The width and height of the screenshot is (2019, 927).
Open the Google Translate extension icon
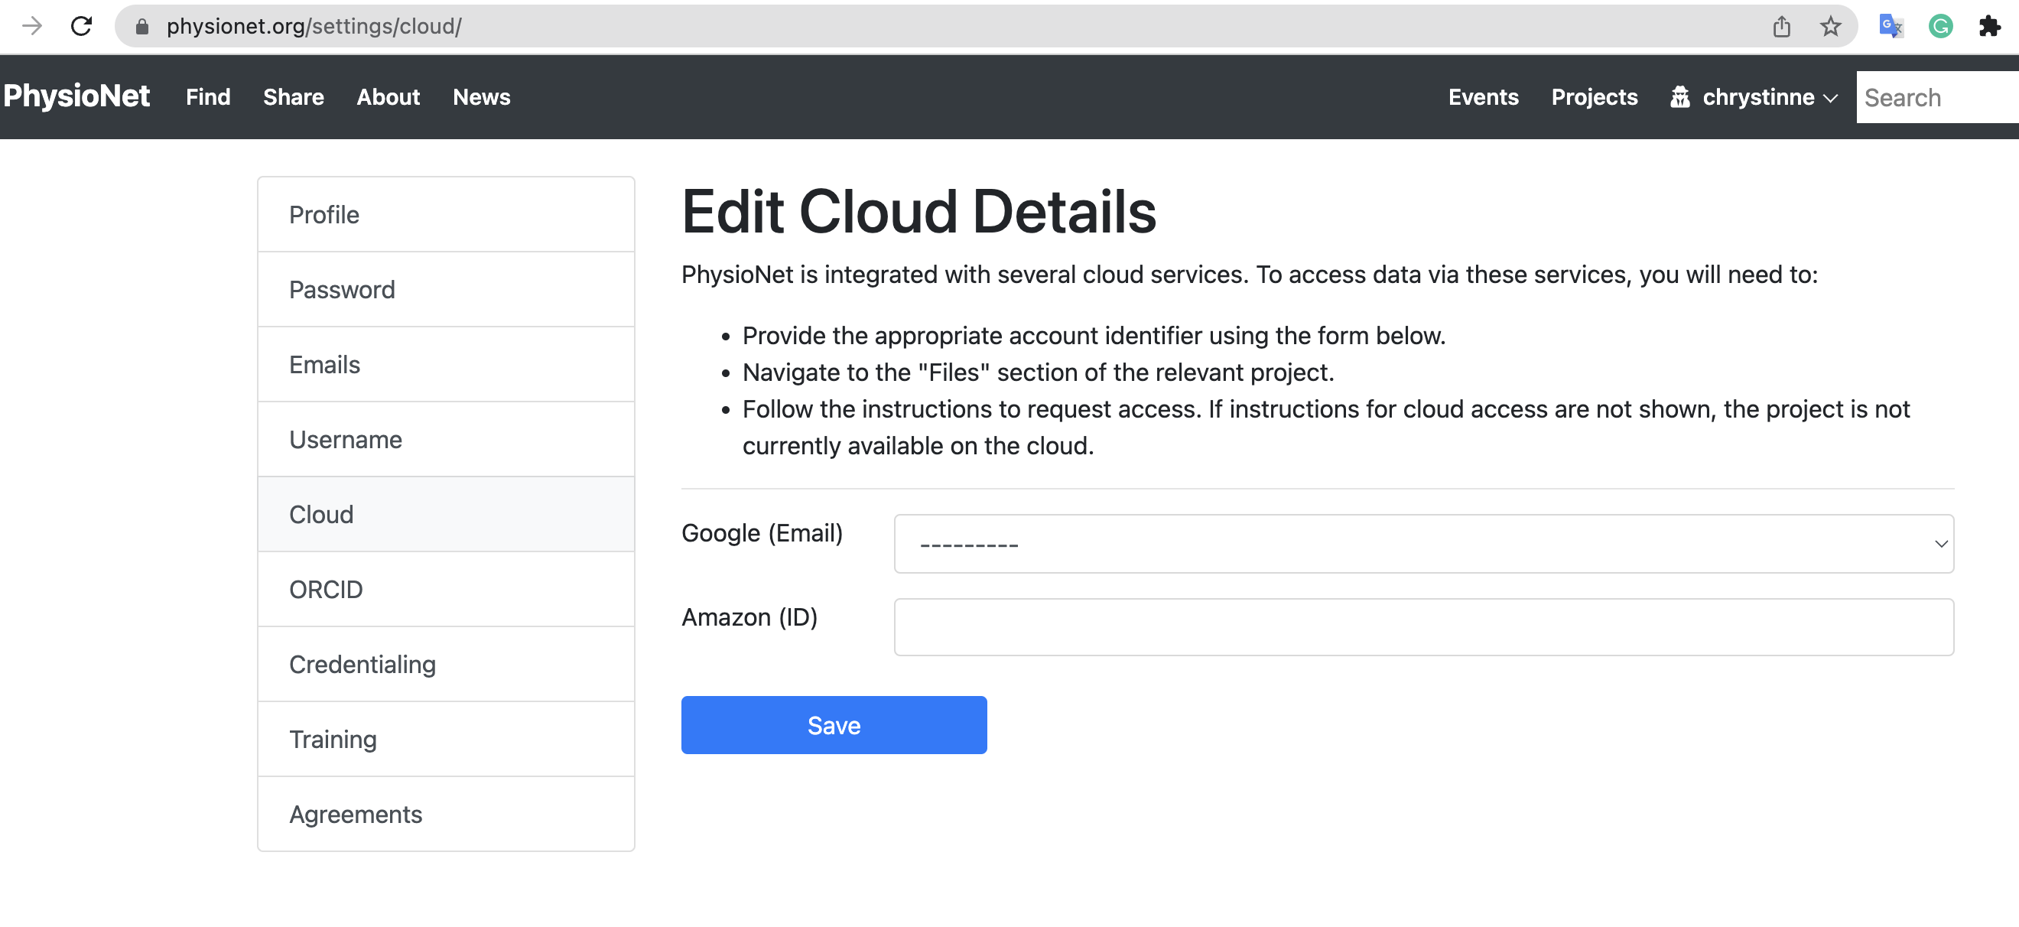coord(1891,26)
